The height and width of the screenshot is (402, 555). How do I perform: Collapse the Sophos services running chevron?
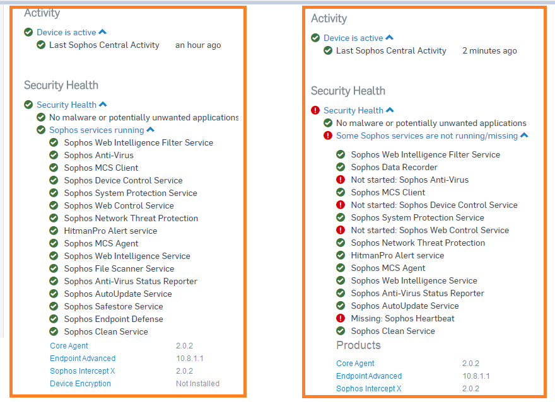(151, 129)
